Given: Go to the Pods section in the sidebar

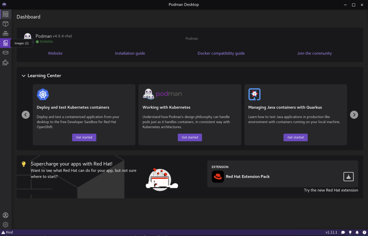Looking at the screenshot, I should pos(6,34).
